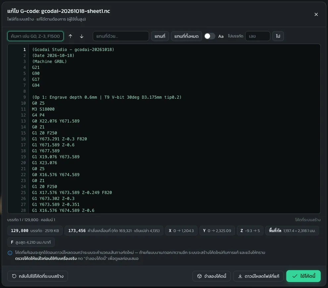Click line "G1 Y673.291 Z-0.3 F820"

pyautogui.click(x=59, y=139)
